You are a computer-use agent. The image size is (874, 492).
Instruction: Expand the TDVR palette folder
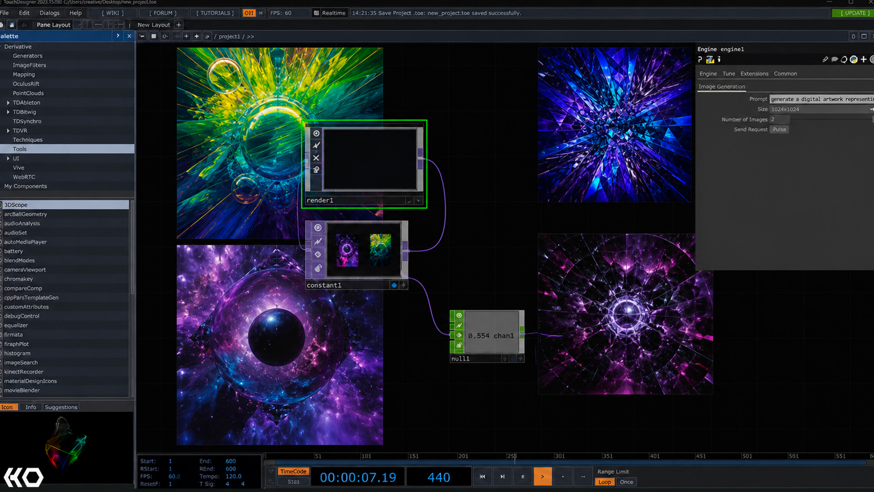[8, 131]
